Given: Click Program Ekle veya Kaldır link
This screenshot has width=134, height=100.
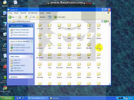Looking at the screenshot, I should tap(21, 32).
